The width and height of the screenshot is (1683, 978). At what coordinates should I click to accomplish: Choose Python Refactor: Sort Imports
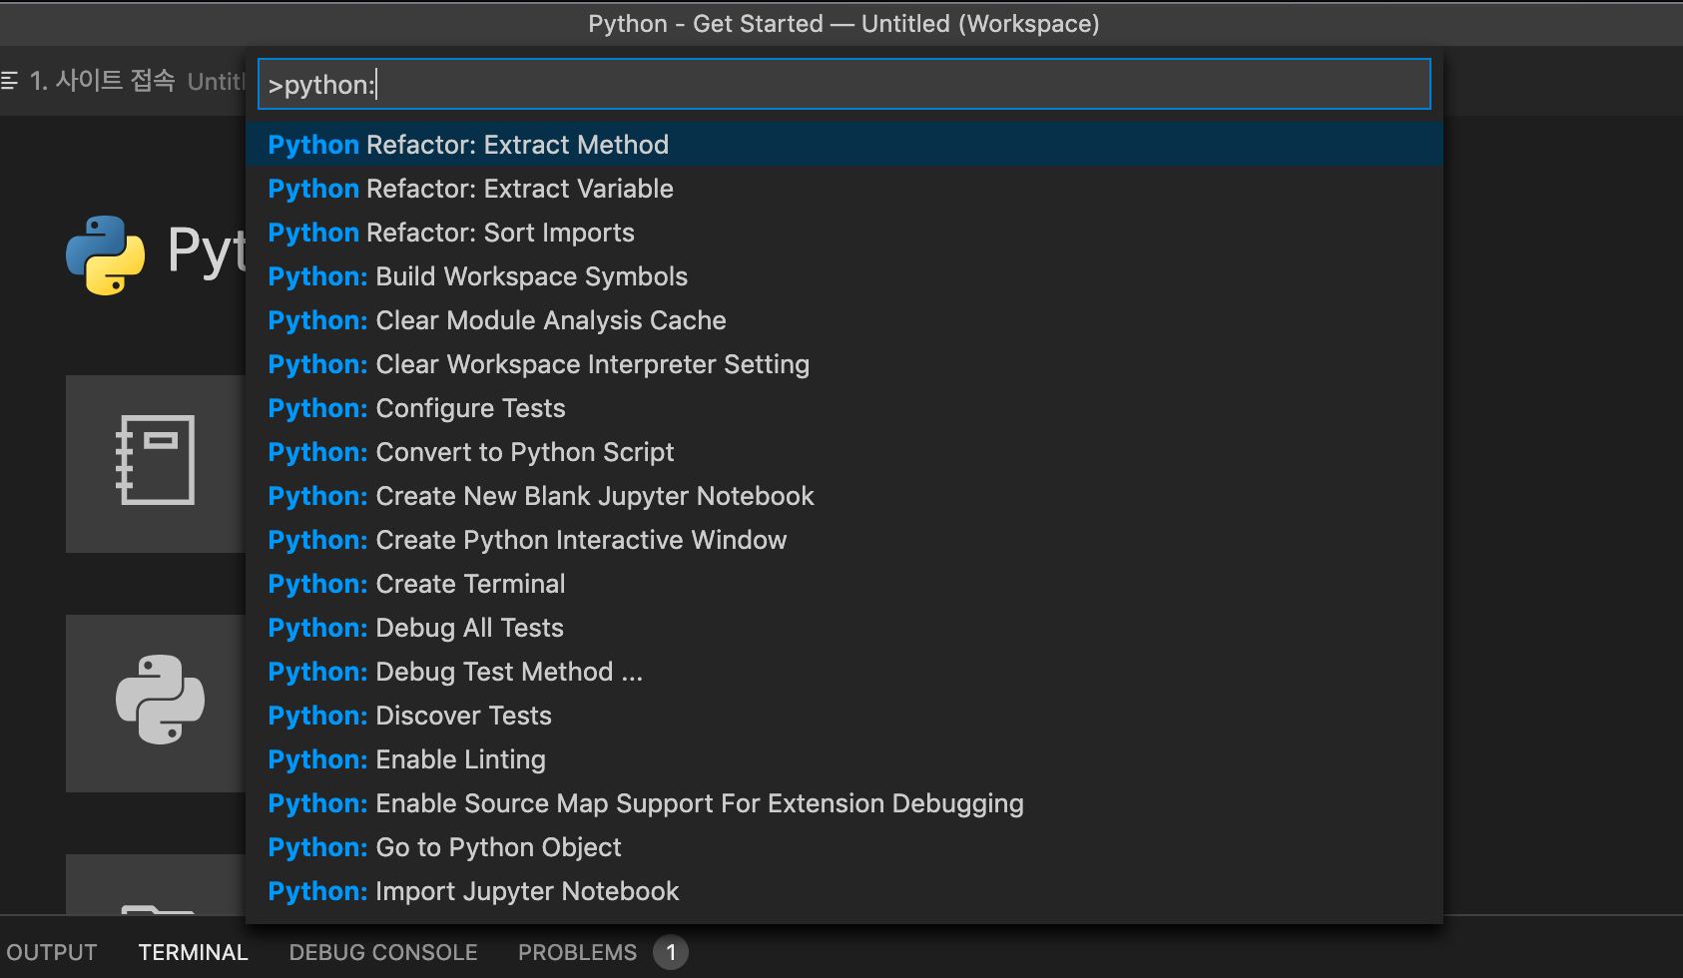tap(843, 233)
